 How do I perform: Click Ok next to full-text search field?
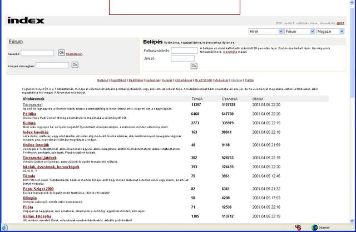click(x=75, y=65)
